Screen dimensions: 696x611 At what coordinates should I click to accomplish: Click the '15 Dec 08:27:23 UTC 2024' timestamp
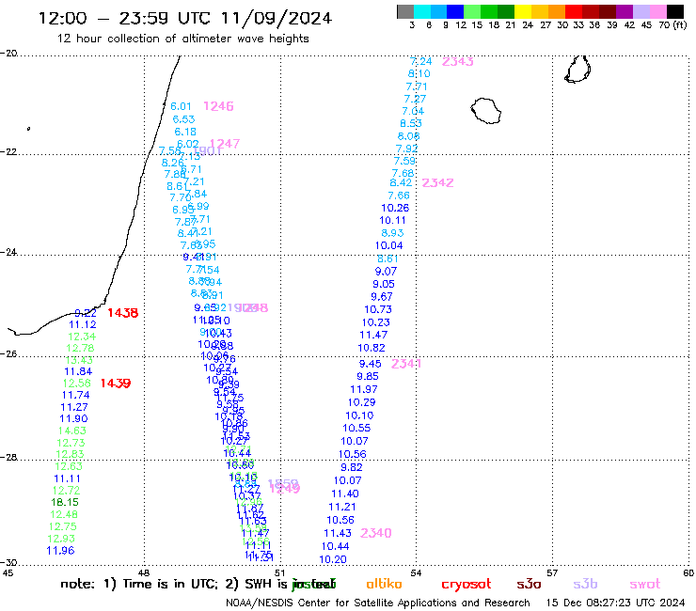click(615, 603)
